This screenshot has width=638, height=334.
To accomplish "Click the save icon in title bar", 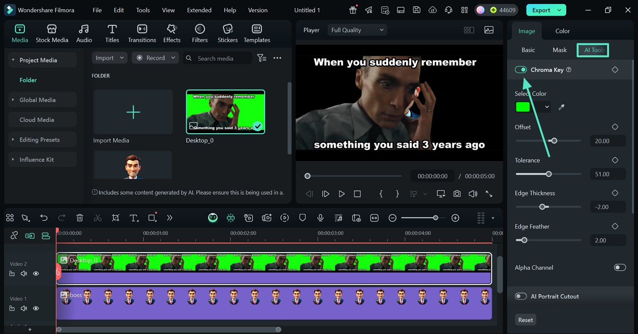I will pos(416,10).
